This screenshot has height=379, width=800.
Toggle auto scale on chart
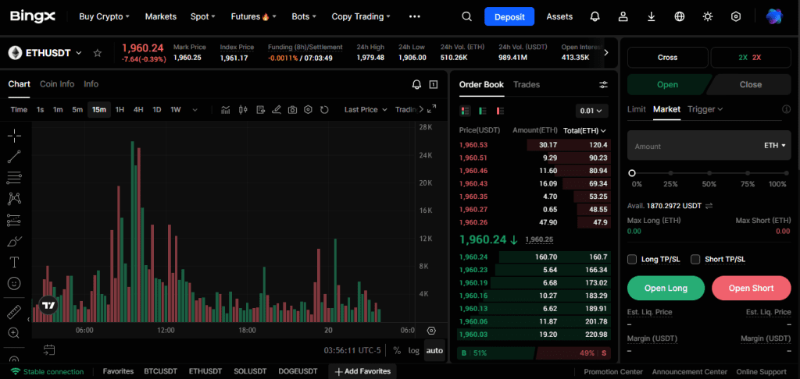(434, 350)
